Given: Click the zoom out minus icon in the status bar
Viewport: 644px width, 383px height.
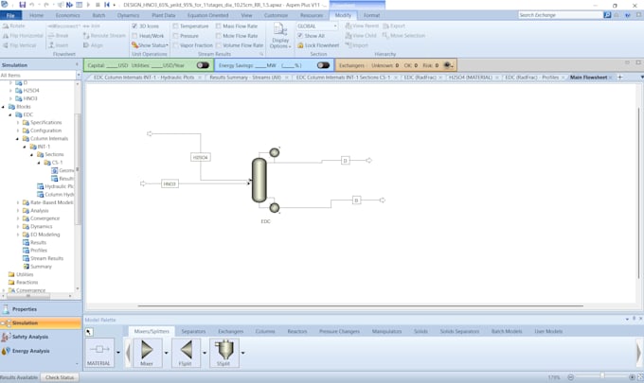Looking at the screenshot, I should click(570, 377).
